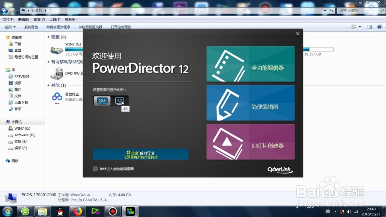Select 迅雷下载 in navigation pane
Viewport: 386px width, 217px height.
pos(21,102)
